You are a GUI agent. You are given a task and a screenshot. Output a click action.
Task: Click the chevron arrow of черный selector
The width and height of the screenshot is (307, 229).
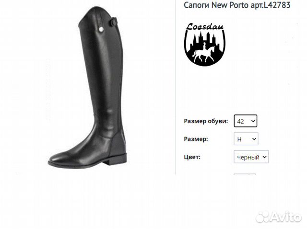click(x=264, y=157)
